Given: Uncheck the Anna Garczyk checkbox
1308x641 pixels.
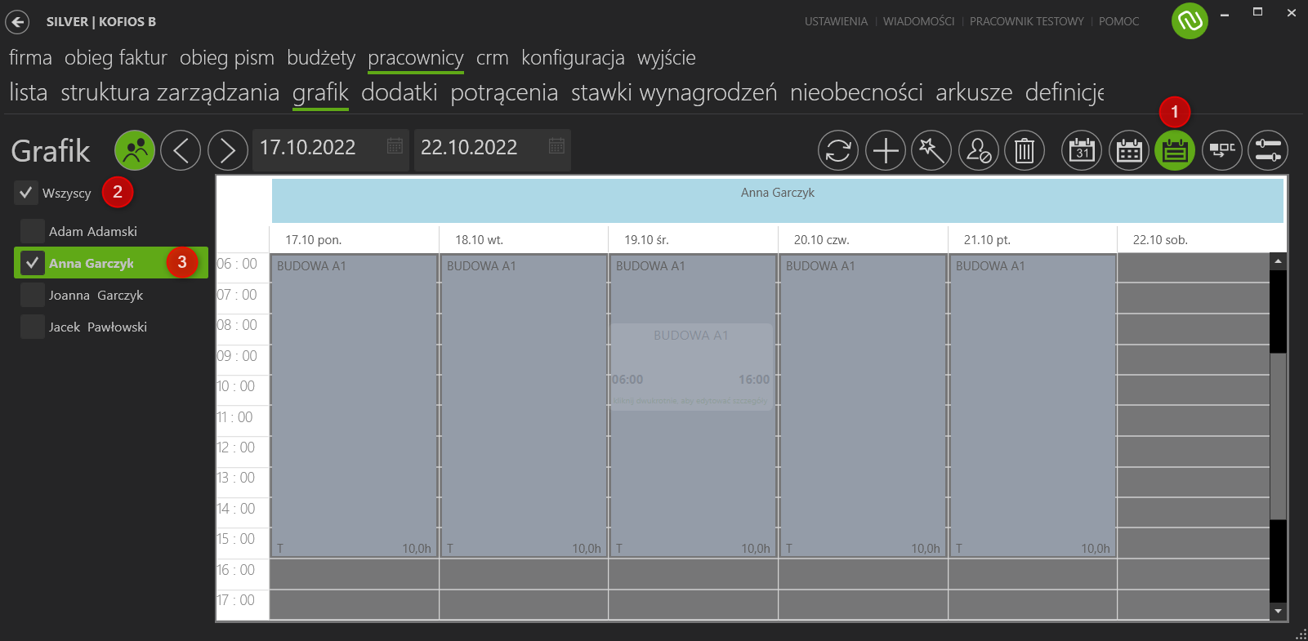Looking at the screenshot, I should [33, 263].
